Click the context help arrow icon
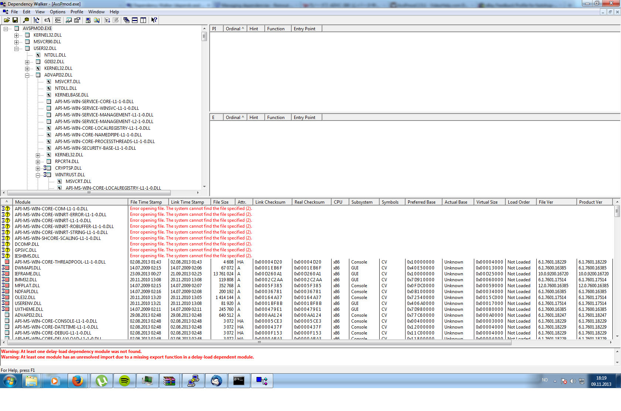The width and height of the screenshot is (621, 411). pyautogui.click(x=154, y=20)
